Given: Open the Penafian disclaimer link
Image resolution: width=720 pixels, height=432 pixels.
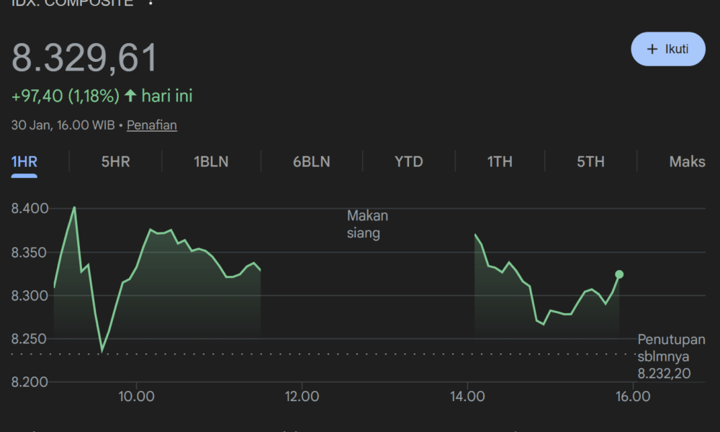Looking at the screenshot, I should [152, 125].
